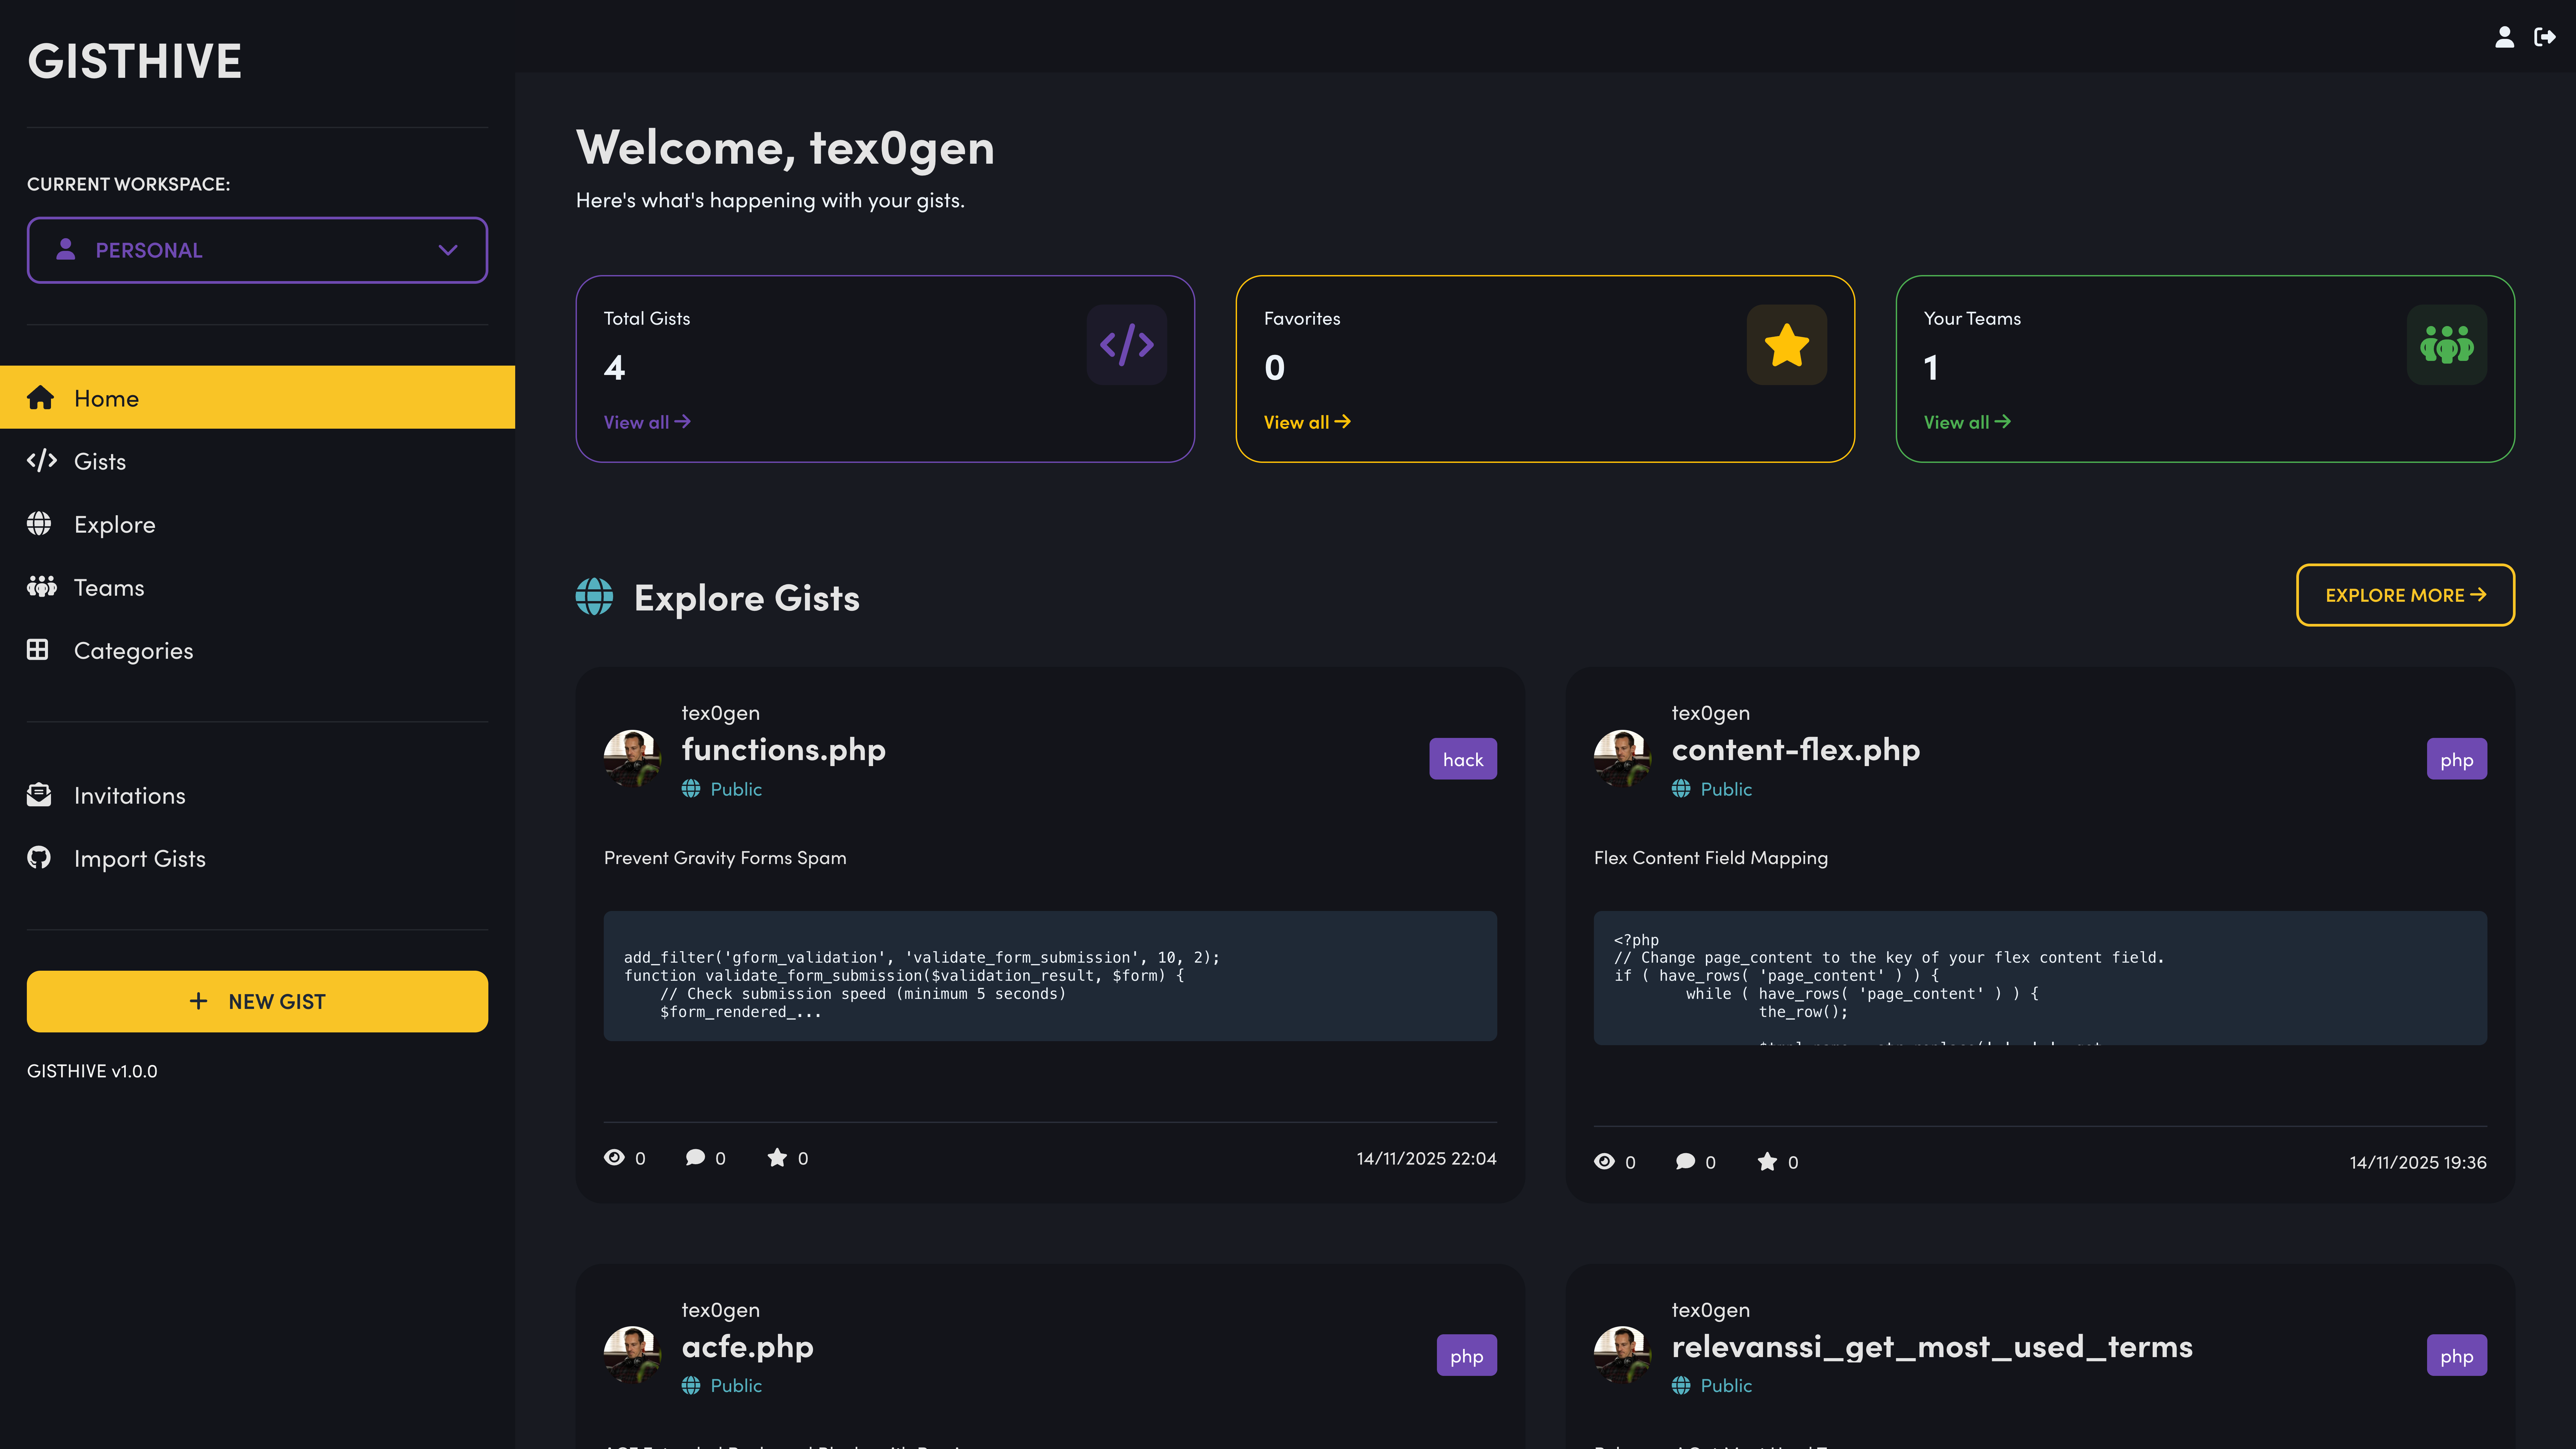2576x1449 pixels.
Task: Select Categories in the sidebar
Action: [257, 650]
